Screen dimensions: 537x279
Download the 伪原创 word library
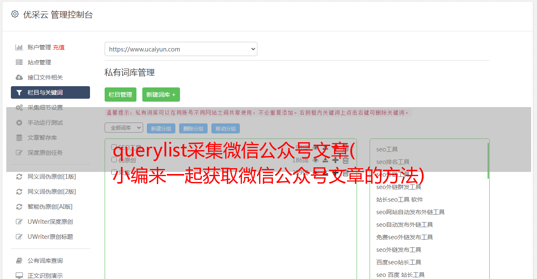pyautogui.click(x=325, y=160)
